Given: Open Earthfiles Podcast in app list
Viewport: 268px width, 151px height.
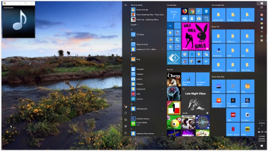Looking at the screenshot, I should tap(147, 119).
